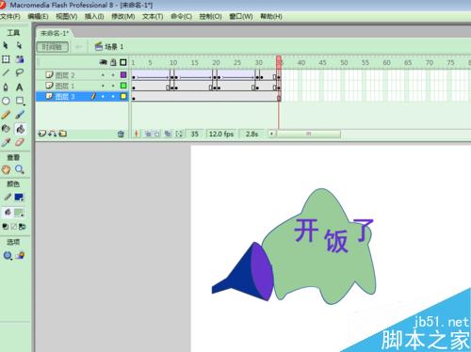Click the 时间轴 timeline toggle button

(x=53, y=47)
